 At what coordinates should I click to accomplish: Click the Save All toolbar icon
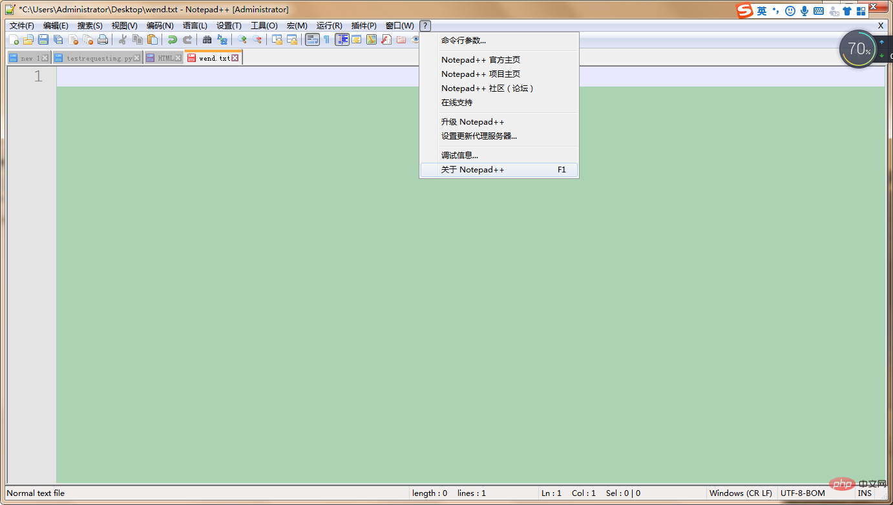58,39
